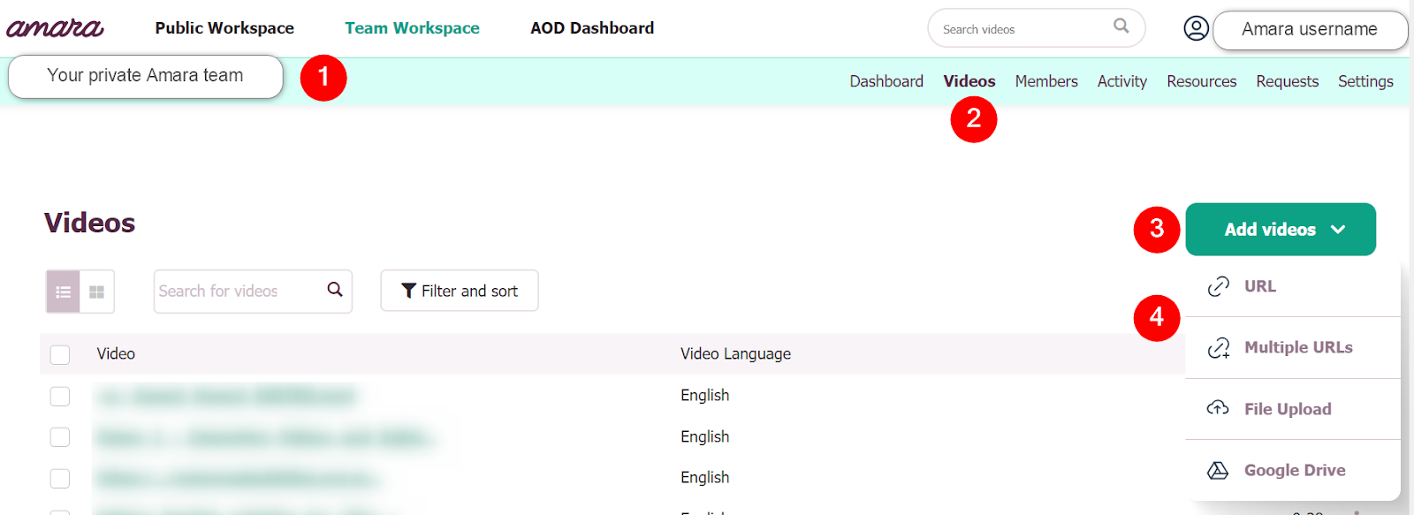
Task: Click the magnifier icon in Search videos bar
Action: pyautogui.click(x=1121, y=26)
